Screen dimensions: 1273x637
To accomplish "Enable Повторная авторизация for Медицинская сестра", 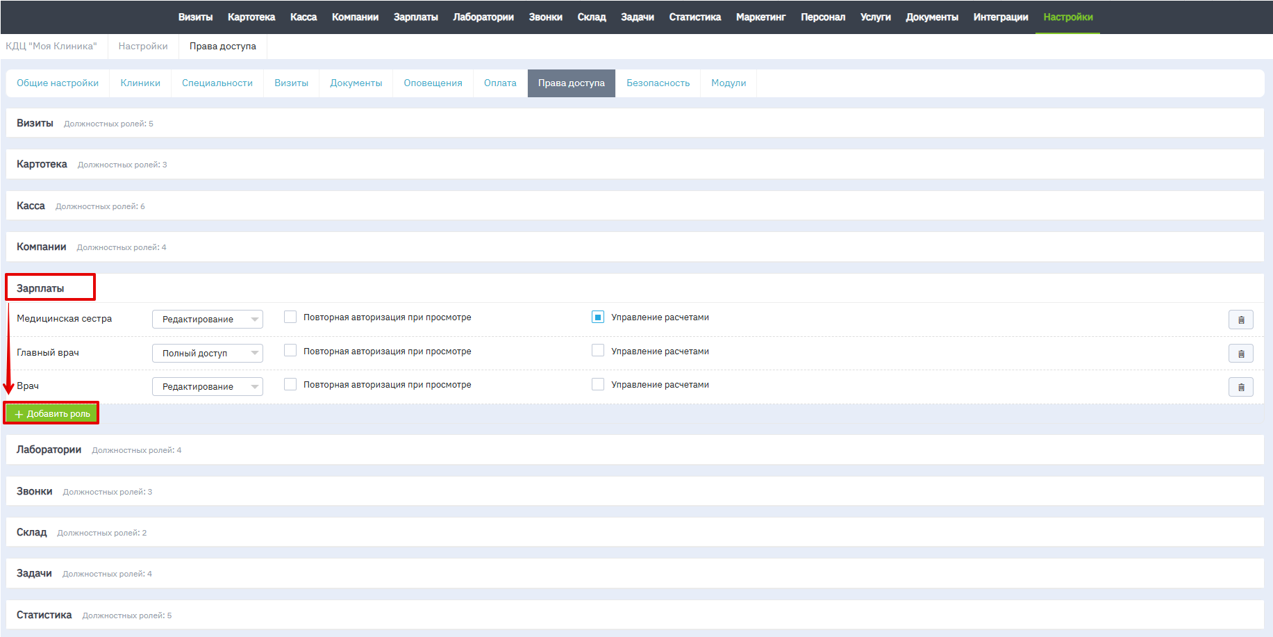I will (290, 317).
